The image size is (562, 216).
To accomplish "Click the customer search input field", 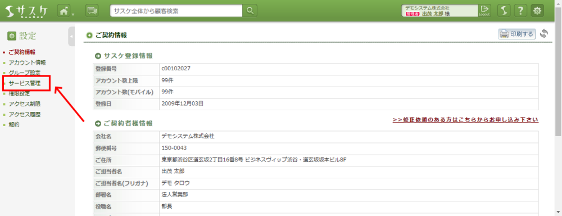I will pyautogui.click(x=176, y=11).
